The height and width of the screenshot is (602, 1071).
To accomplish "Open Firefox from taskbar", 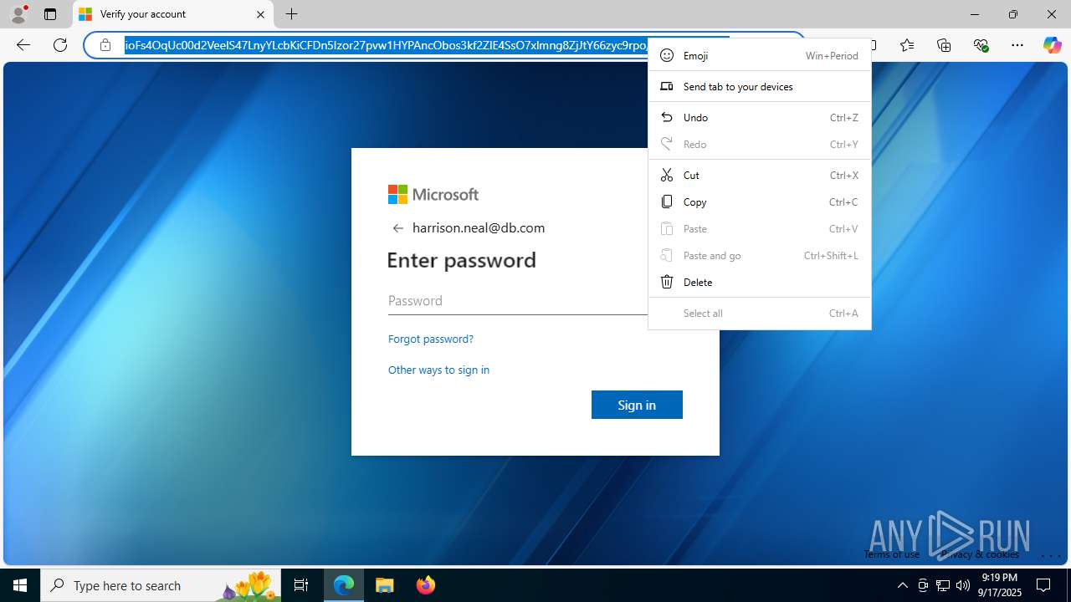I will pyautogui.click(x=426, y=585).
